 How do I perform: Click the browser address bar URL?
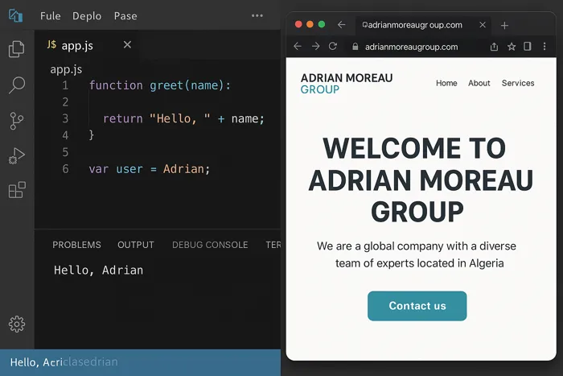click(411, 47)
